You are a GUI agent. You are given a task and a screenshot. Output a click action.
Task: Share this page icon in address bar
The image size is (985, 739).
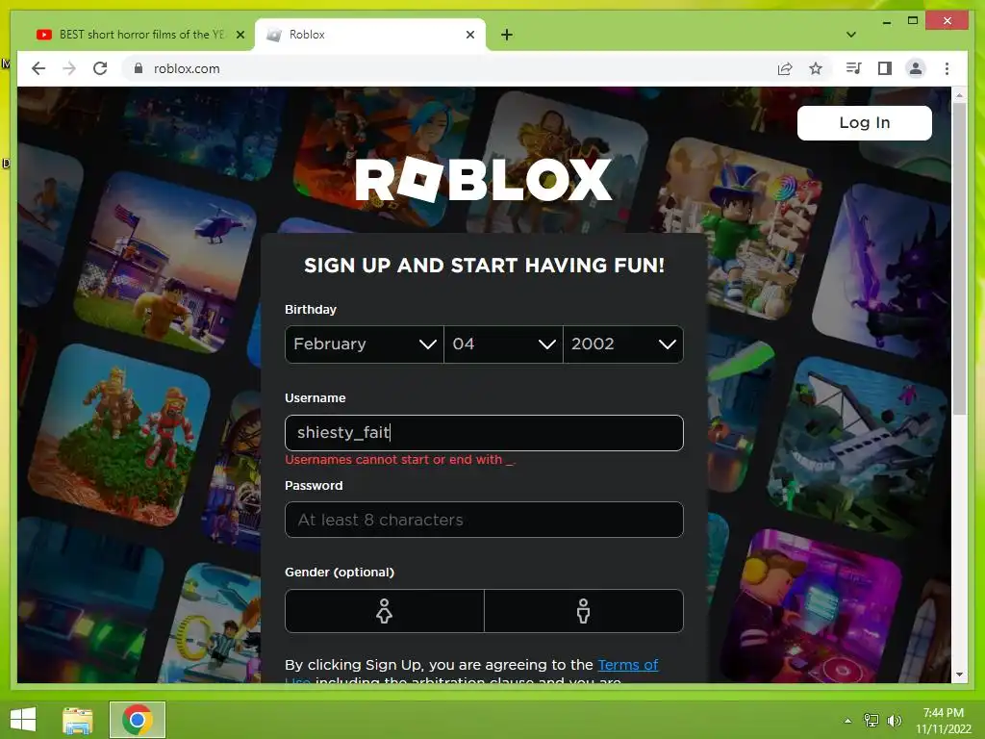785,68
